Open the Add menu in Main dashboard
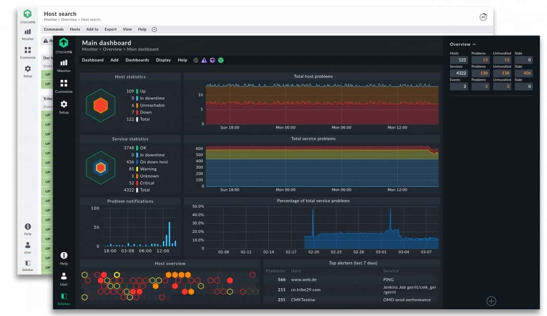Image resolution: width=547 pixels, height=316 pixels. coord(114,60)
